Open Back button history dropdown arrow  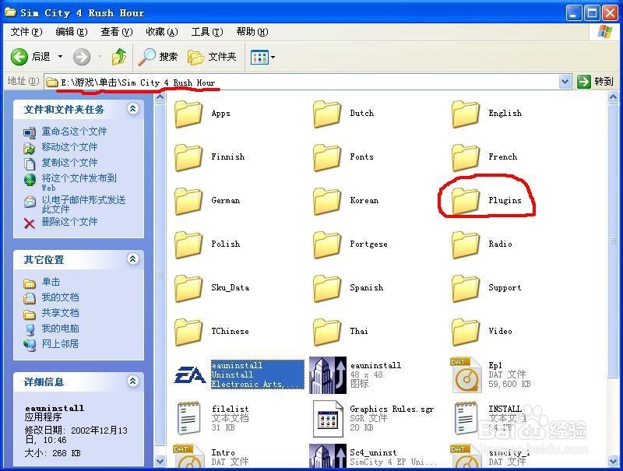(61, 57)
